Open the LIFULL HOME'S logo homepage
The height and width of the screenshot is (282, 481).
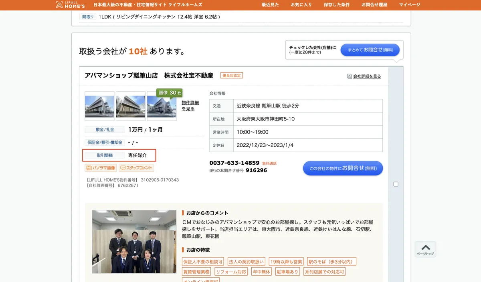70,5
